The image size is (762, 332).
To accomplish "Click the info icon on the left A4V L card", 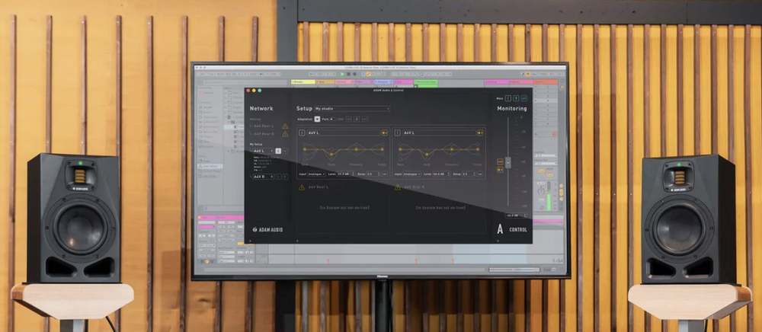I will point(302,132).
